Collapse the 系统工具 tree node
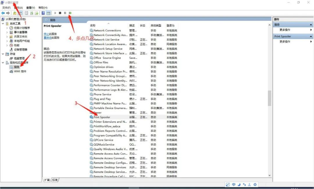Image resolution: width=314 pixels, height=189 pixels. click(x=3, y=24)
